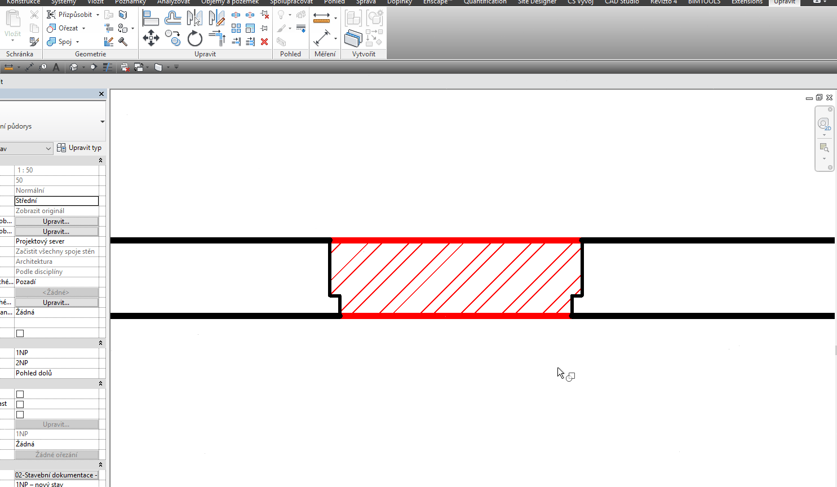Click the Align tool icon
The image size is (837, 487).
150,19
